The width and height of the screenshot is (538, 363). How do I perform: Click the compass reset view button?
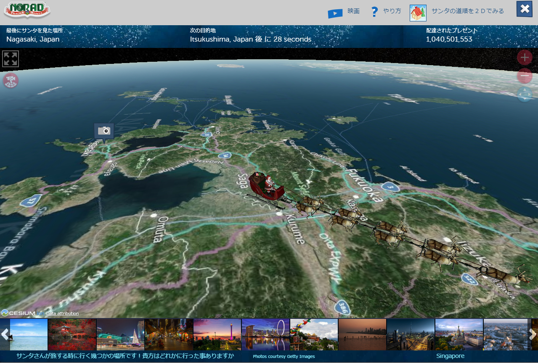(x=524, y=94)
